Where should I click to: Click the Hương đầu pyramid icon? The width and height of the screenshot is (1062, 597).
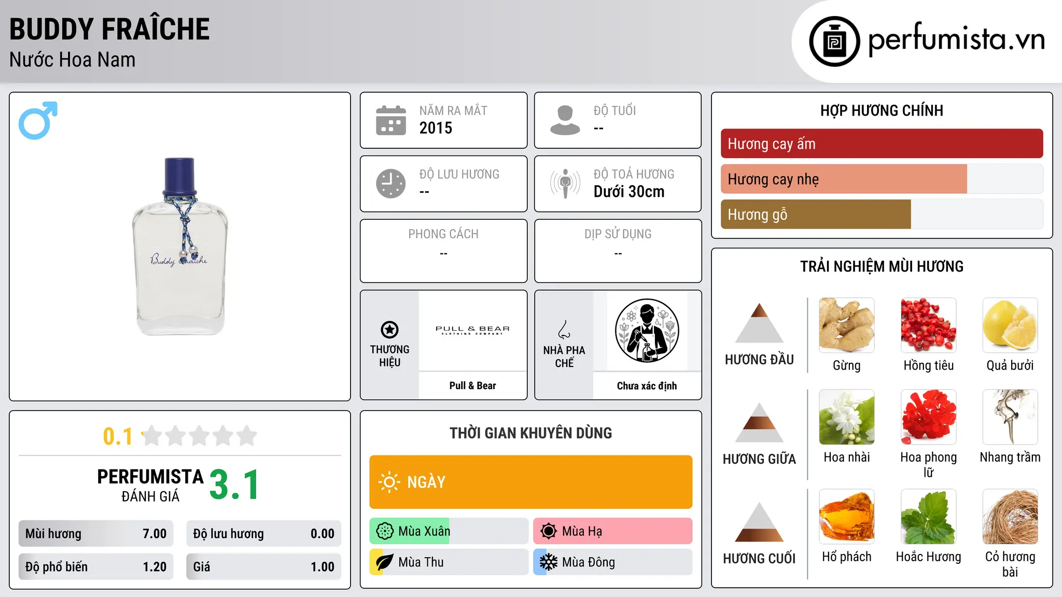pyautogui.click(x=759, y=323)
